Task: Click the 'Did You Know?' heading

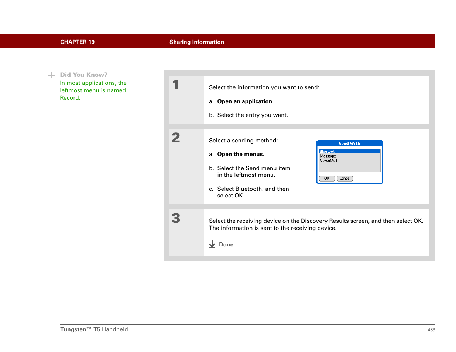Action: pos(84,75)
